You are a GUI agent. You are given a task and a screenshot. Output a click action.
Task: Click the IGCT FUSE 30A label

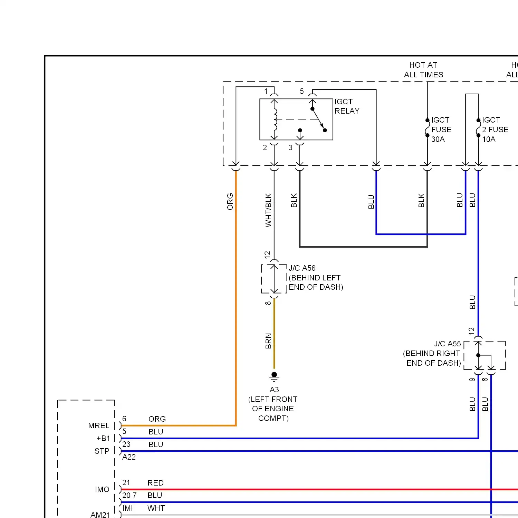(441, 129)
